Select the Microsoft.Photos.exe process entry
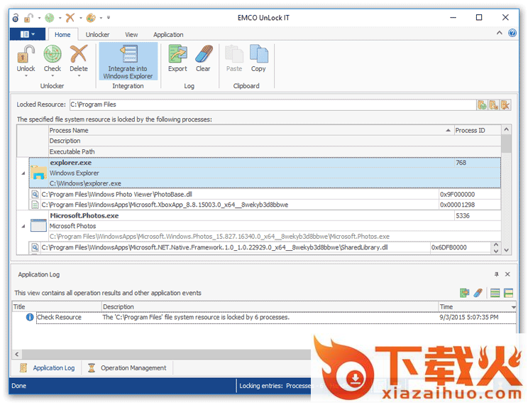Image resolution: width=528 pixels, height=403 pixels. point(265,226)
